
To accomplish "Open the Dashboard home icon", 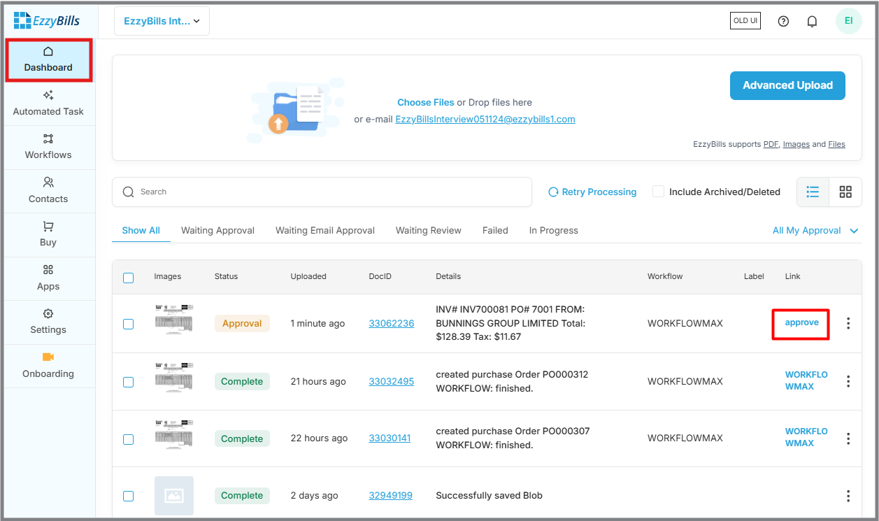I will point(48,52).
